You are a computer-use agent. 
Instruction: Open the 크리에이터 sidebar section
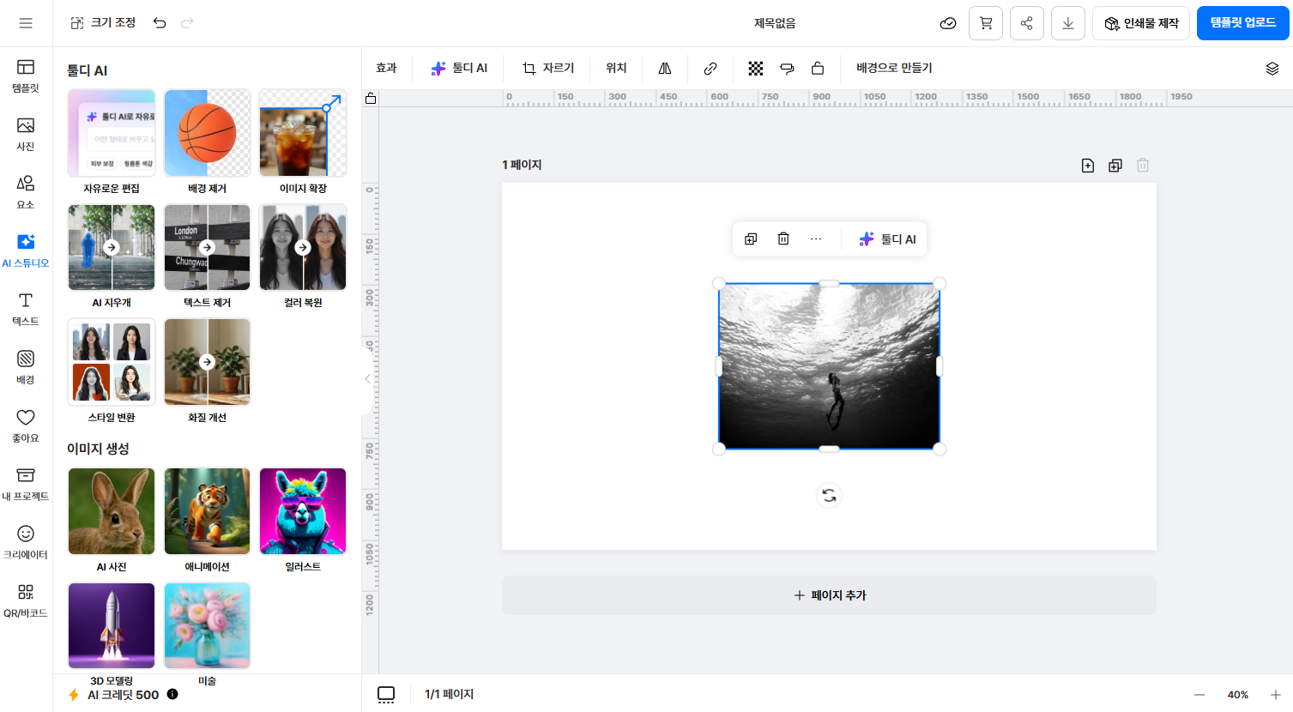point(26,542)
